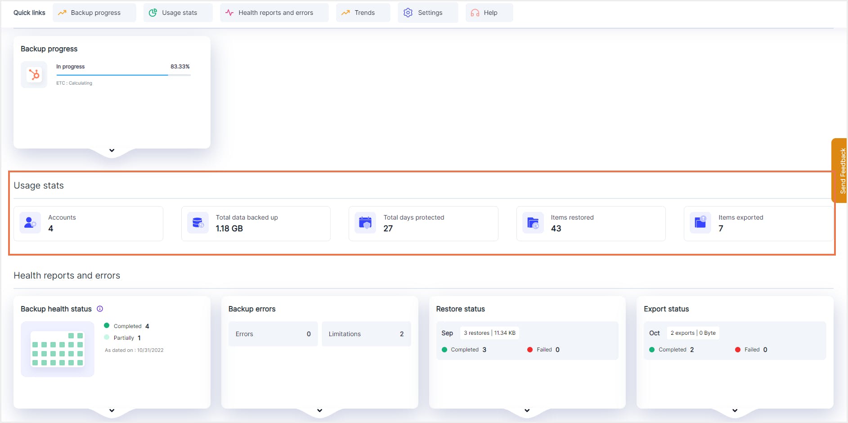Image resolution: width=848 pixels, height=423 pixels.
Task: Open the Backup progress quick link
Action: click(x=94, y=13)
